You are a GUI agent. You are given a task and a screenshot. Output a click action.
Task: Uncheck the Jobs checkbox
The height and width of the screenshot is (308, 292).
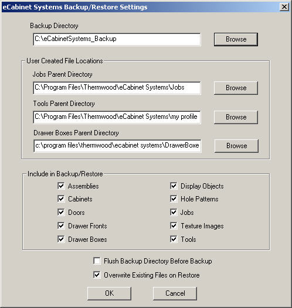pyautogui.click(x=174, y=212)
